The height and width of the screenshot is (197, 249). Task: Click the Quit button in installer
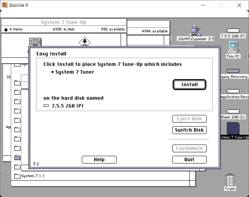[x=189, y=160]
